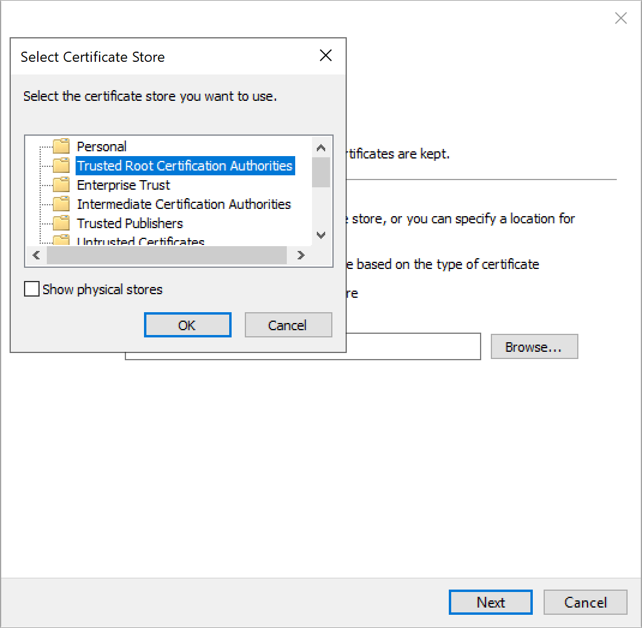Click the right arrow of the horizontal scrollbar
Viewport: 642px width, 628px height.
tap(300, 255)
